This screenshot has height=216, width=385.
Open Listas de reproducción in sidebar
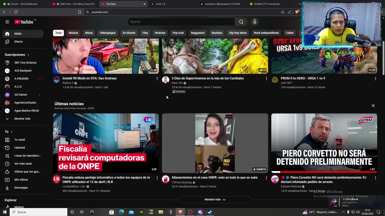tap(23, 156)
